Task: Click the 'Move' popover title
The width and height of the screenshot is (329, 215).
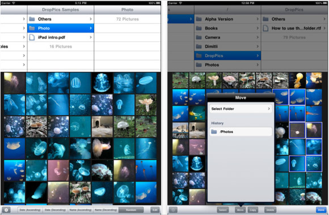Action: tap(241, 97)
